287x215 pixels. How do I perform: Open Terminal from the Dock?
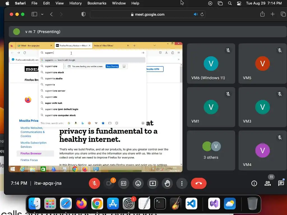[160, 204]
